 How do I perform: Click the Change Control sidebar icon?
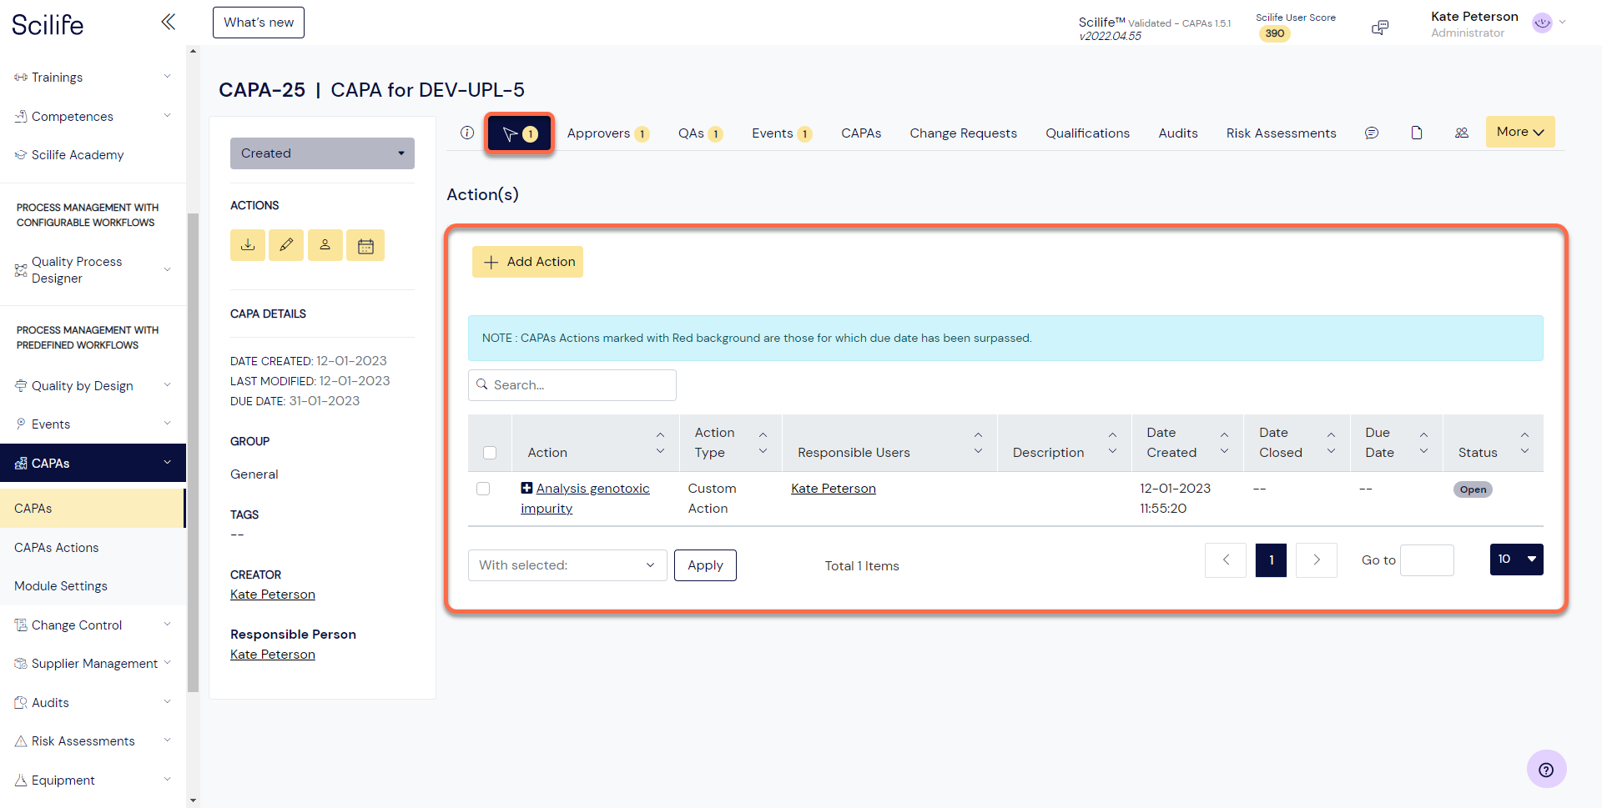21,625
